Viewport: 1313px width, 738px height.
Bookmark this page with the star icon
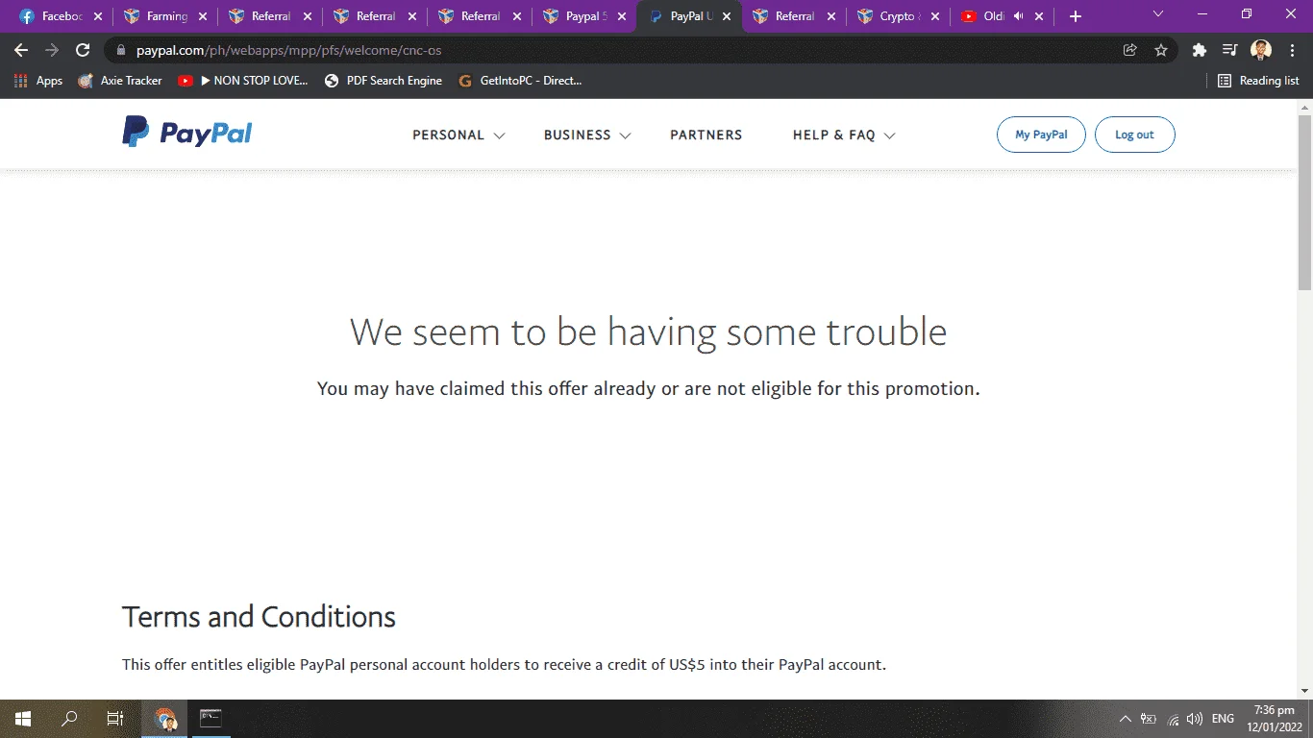point(1161,50)
